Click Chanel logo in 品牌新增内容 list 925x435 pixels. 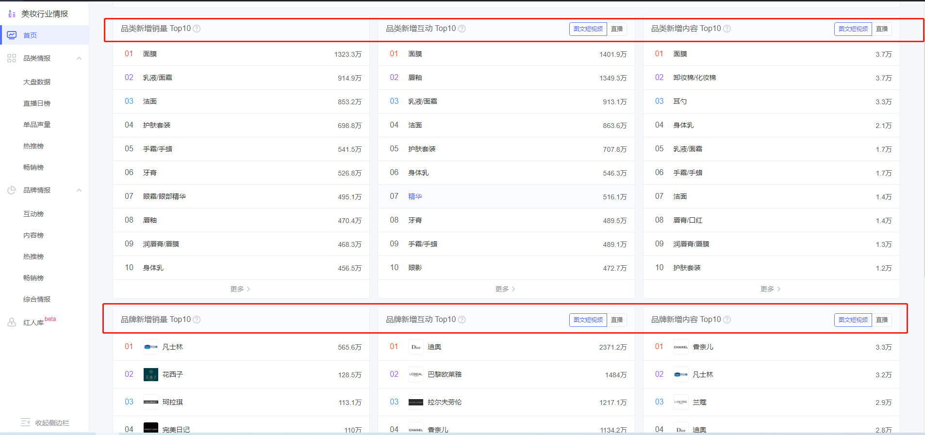pos(681,347)
